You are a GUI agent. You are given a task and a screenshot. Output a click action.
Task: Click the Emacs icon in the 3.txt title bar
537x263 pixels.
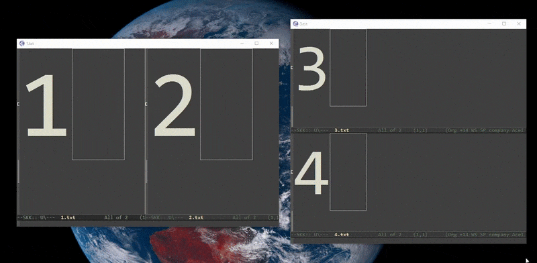(295, 23)
